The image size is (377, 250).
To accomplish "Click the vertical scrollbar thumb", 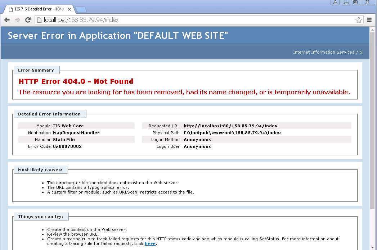I will [372, 120].
